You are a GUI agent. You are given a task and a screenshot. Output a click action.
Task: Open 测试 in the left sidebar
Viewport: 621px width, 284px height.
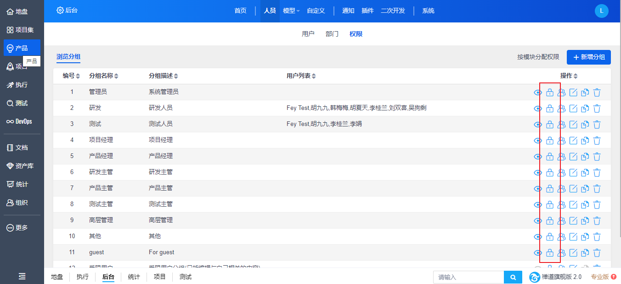[22, 103]
